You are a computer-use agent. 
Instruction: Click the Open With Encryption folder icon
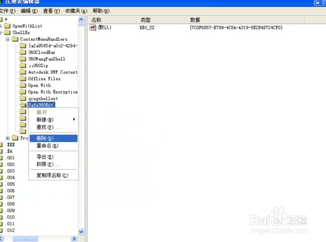tap(23, 92)
